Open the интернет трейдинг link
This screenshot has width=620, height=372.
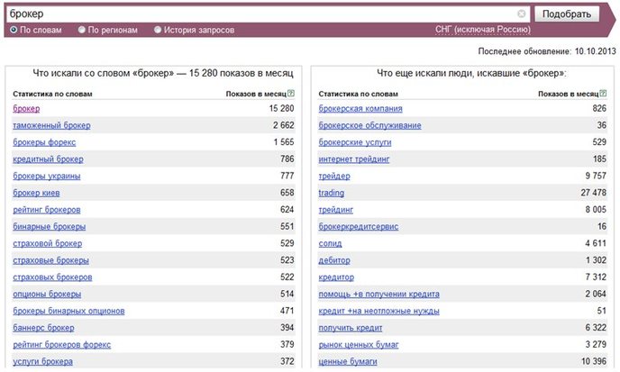354,159
